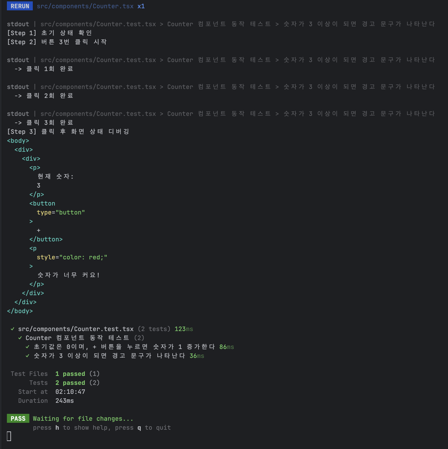
Task: Click the 243ms Duration value
Action: [64, 401]
